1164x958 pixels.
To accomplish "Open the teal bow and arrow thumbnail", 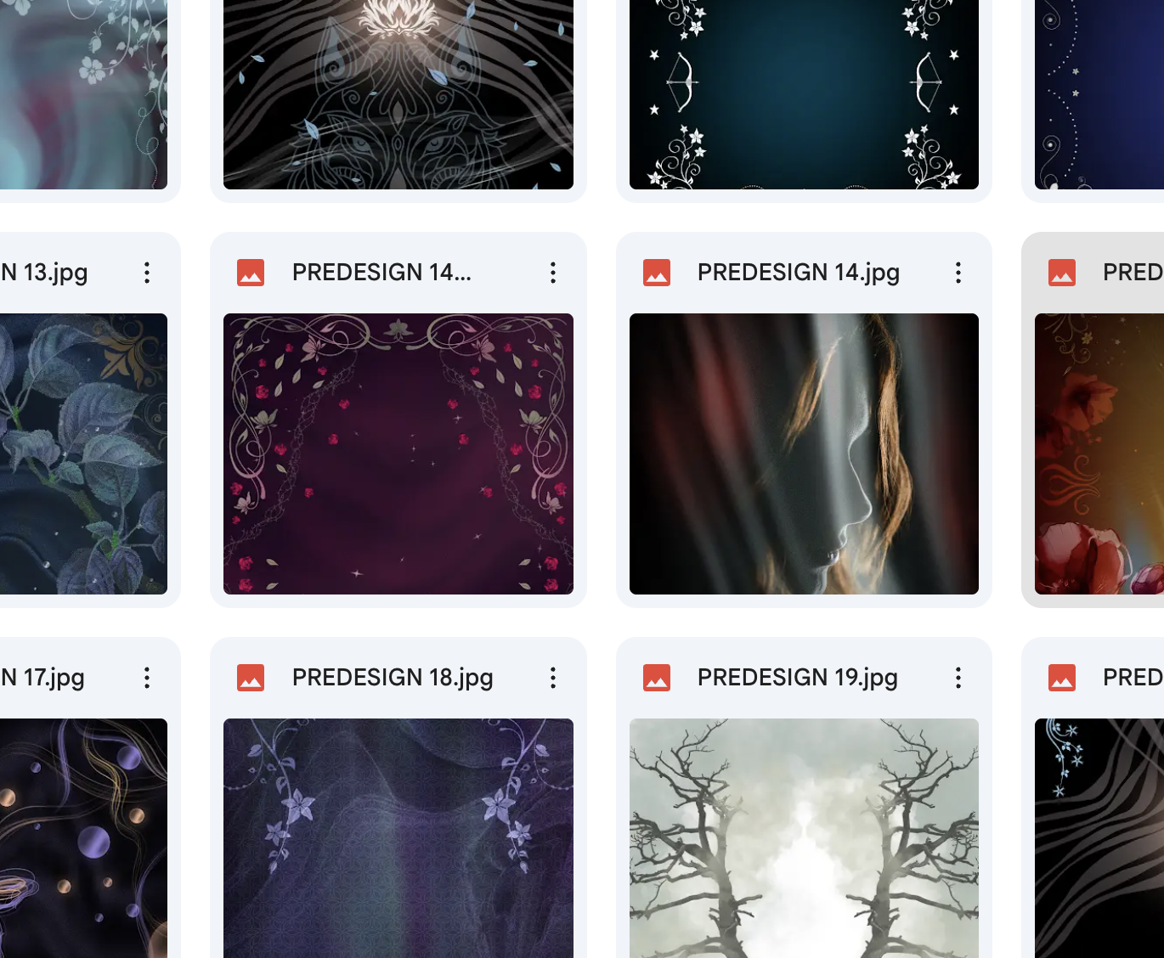I will (804, 94).
